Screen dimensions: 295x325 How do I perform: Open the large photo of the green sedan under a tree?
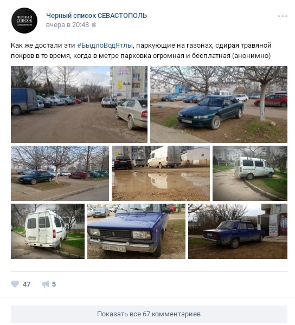click(219, 105)
